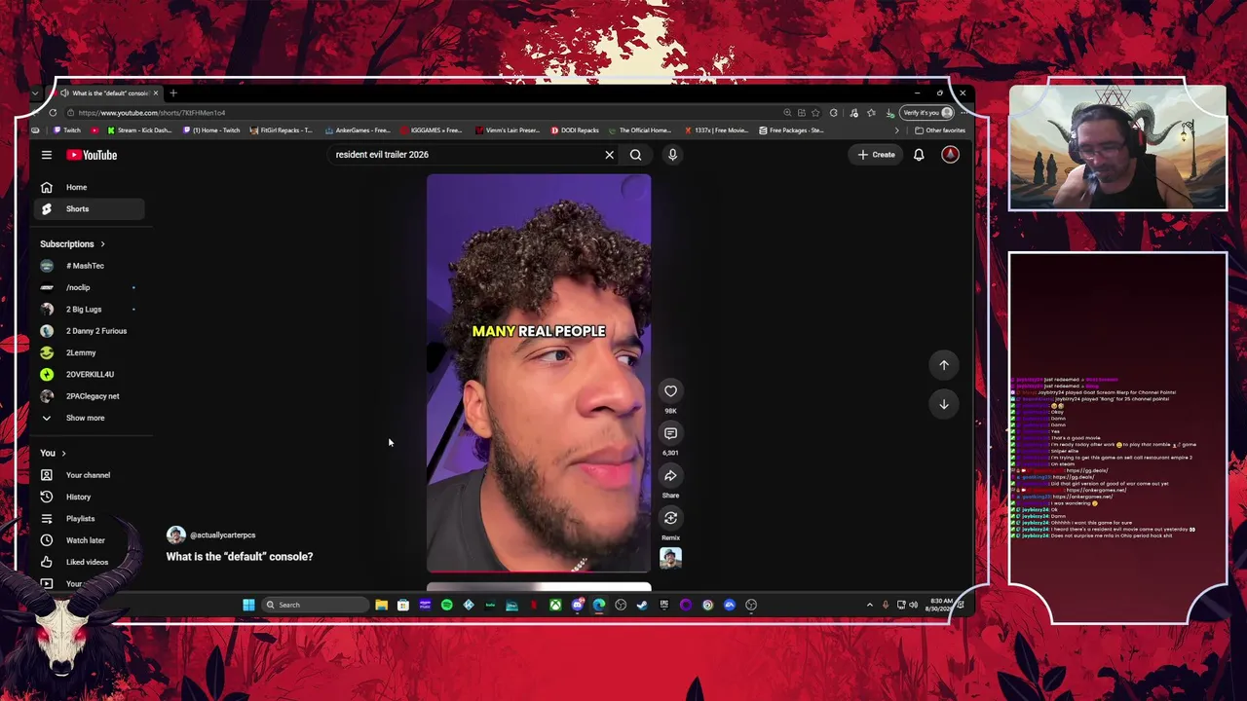1247x701 pixels.
Task: Go to next Short with down arrow
Action: 944,404
